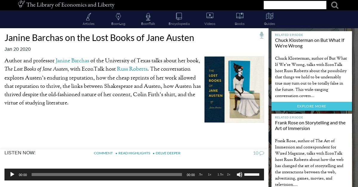The height and width of the screenshot is (187, 358).
Task: Set playback speed to .5x
Action: (x=200, y=175)
